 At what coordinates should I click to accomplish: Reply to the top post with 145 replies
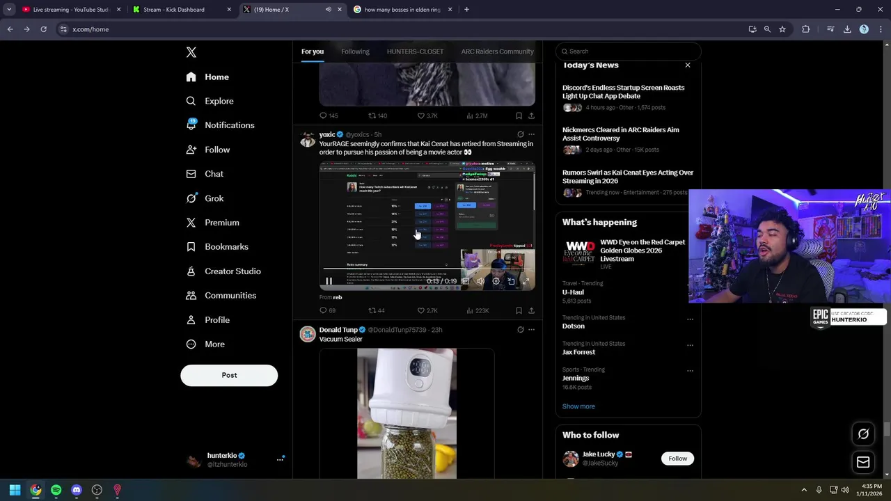point(329,116)
